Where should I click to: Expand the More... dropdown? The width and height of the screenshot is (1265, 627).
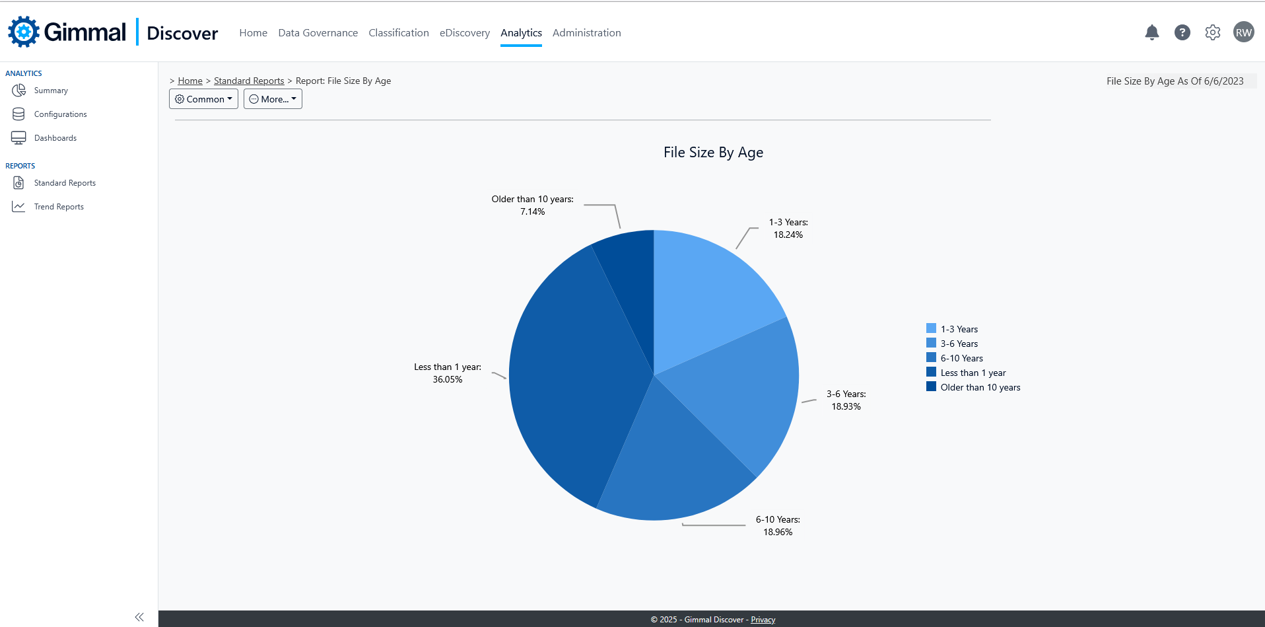273,99
